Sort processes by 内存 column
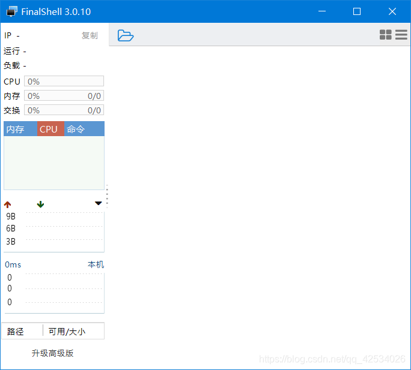The width and height of the screenshot is (411, 370). (20, 129)
